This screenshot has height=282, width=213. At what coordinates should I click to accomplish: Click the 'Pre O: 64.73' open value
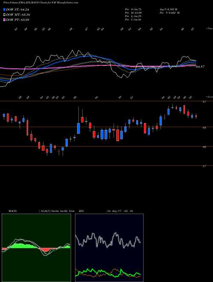(134, 9)
